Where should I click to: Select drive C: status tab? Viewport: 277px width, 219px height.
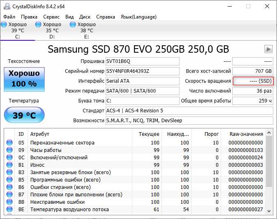(18, 30)
